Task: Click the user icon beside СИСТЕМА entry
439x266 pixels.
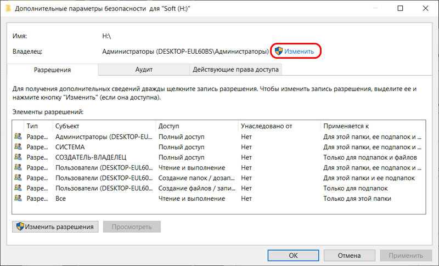Action: [18, 147]
